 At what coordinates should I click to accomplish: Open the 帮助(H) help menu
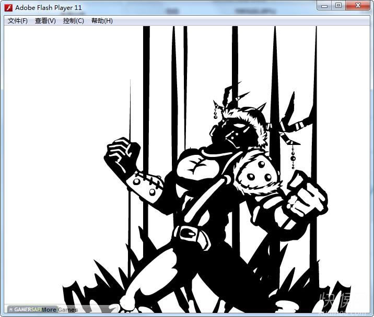point(101,21)
